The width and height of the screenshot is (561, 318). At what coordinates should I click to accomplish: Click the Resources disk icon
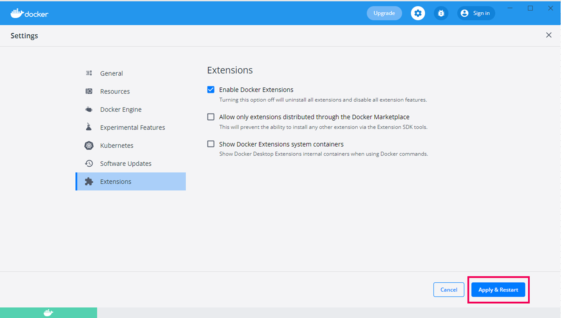coord(89,91)
